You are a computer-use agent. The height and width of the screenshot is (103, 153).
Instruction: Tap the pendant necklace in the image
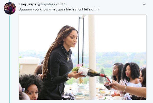(68, 58)
